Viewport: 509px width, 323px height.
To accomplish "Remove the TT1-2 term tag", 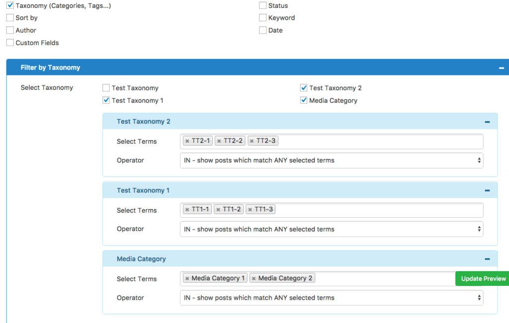I will click(x=218, y=209).
